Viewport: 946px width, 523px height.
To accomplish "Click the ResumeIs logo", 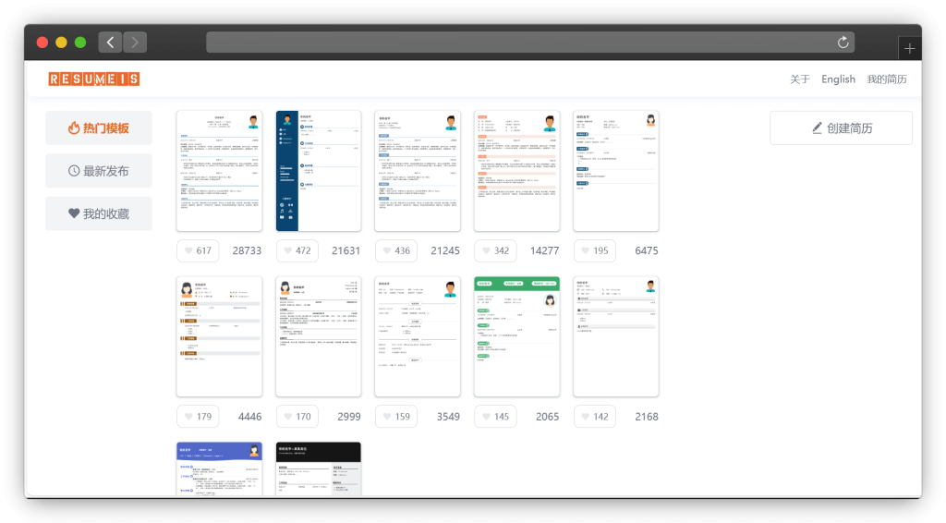I will pos(93,79).
